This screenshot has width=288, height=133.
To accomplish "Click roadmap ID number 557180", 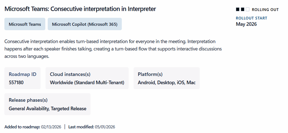I will (16, 83).
